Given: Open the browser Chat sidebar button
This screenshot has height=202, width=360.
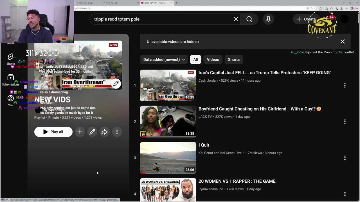Looking at the screenshot, I should coord(354,8).
